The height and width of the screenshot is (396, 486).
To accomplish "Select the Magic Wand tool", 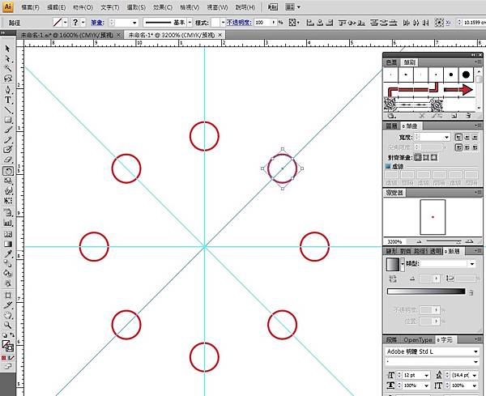I will (8, 69).
